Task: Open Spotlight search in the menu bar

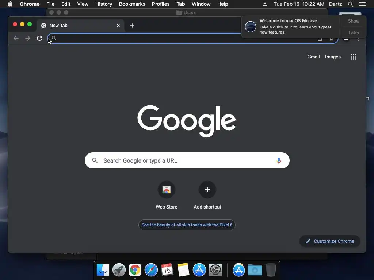Action: 350,4
